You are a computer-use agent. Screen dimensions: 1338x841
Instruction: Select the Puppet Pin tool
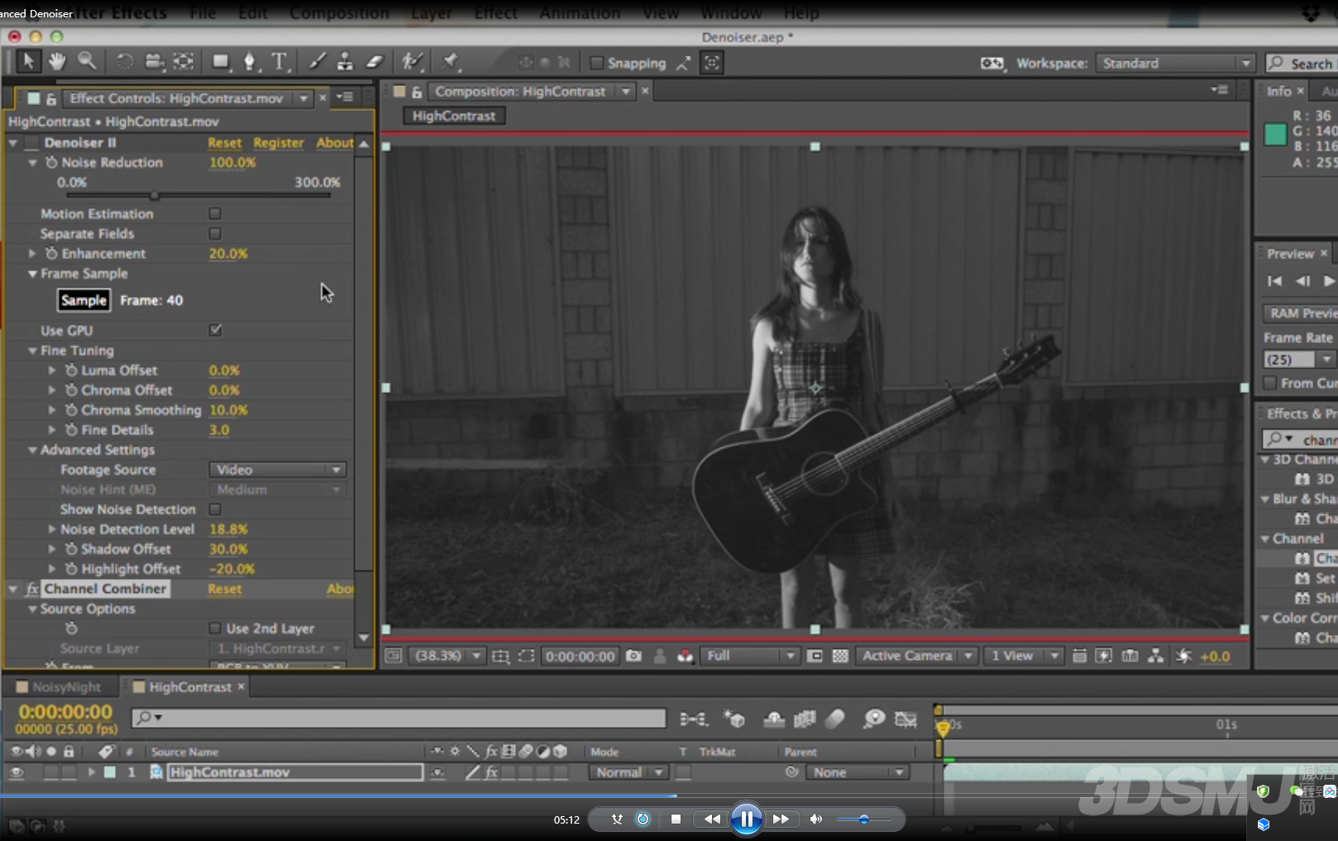451,62
